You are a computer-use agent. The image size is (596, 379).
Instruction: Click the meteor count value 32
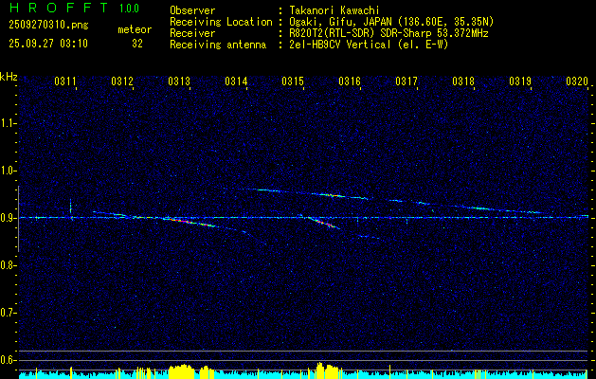137,44
